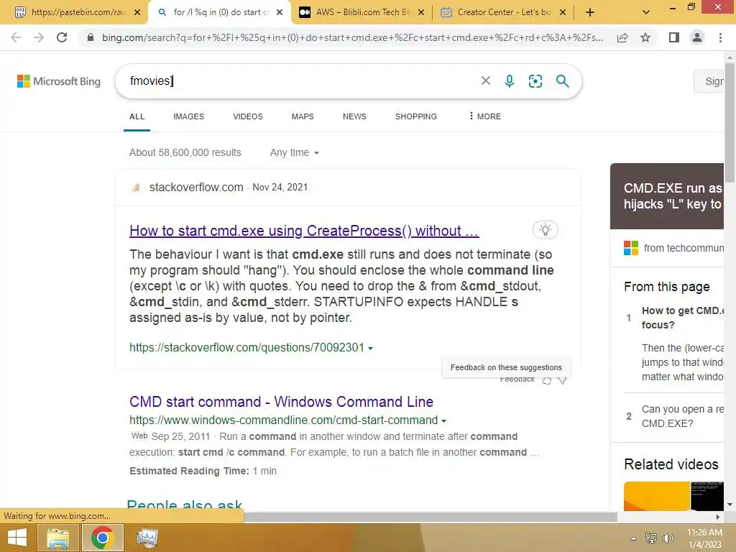Click the lightbulb icon beside result

[545, 230]
